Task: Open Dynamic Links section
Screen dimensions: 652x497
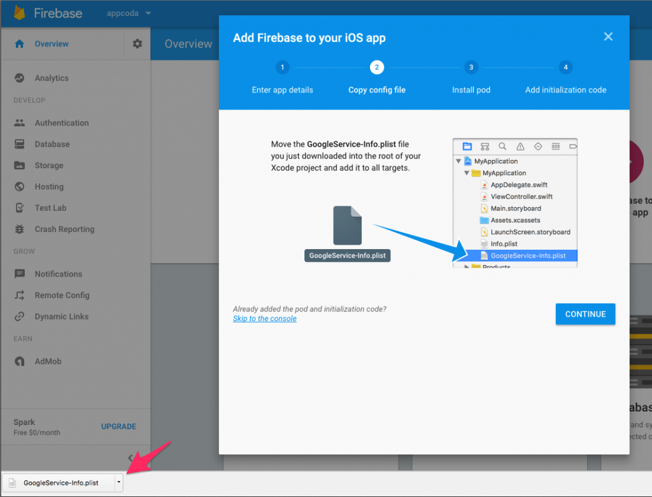Action: tap(62, 316)
